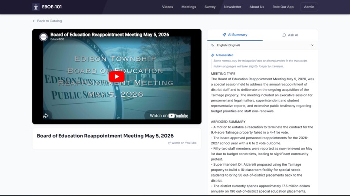
Task: Click the language dropdown chevron
Action: coord(312,45)
